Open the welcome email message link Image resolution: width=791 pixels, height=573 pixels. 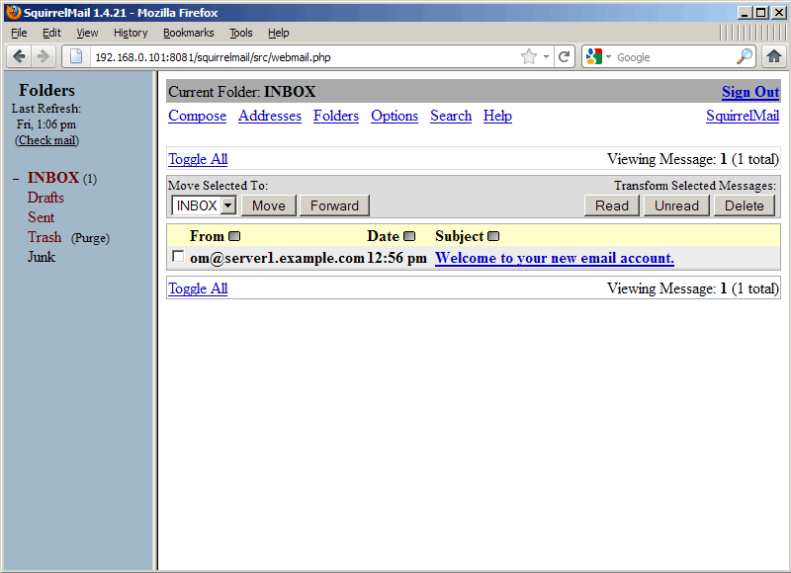point(554,258)
